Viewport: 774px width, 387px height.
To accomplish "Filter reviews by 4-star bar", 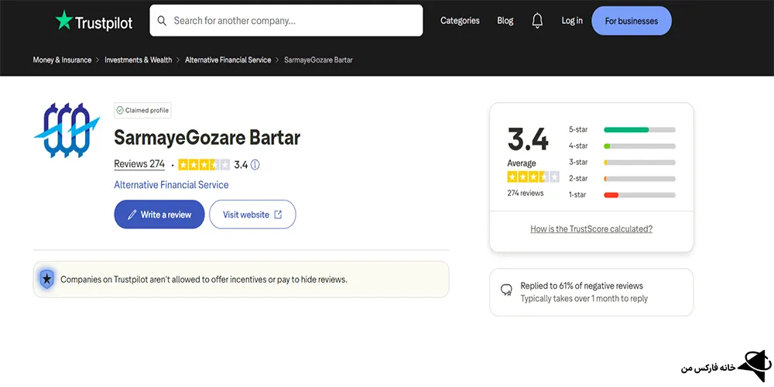I will click(639, 146).
